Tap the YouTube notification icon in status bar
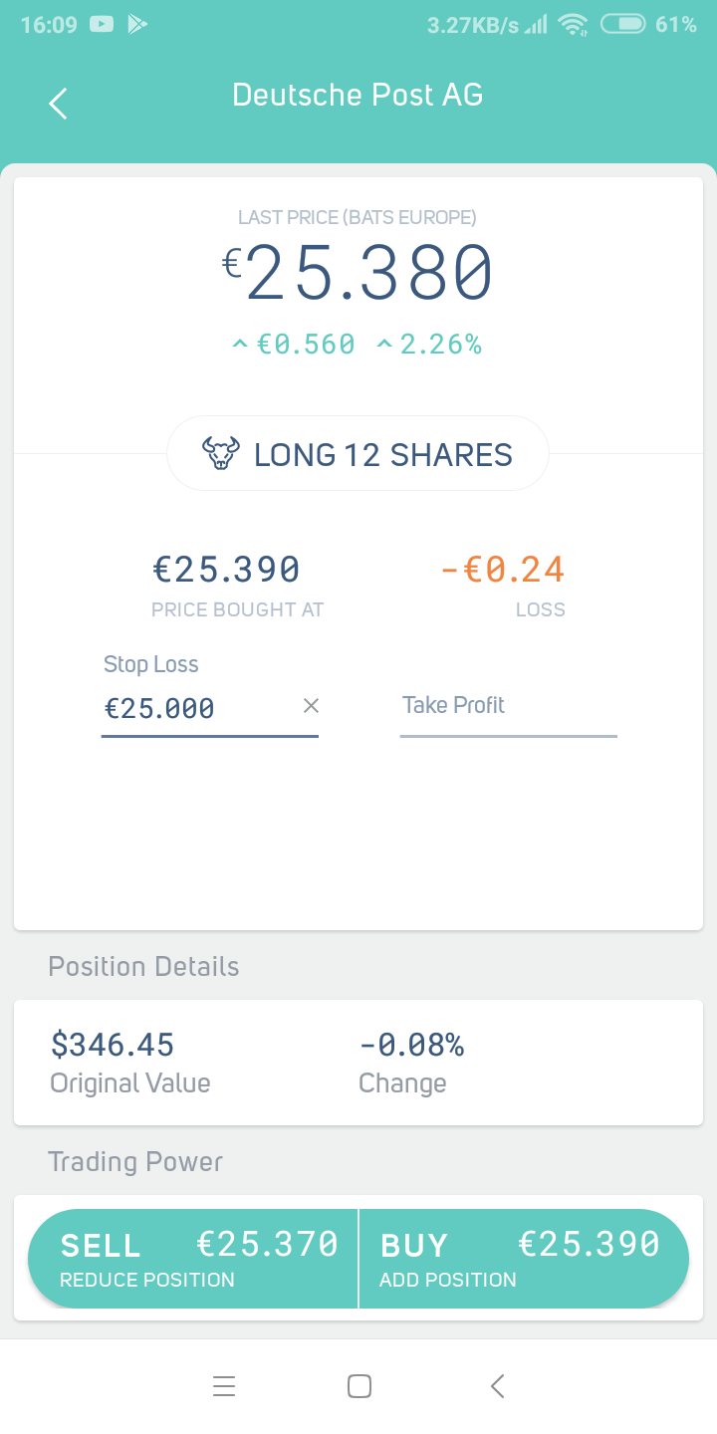Viewport: 717px width, 1434px height. click(x=102, y=25)
